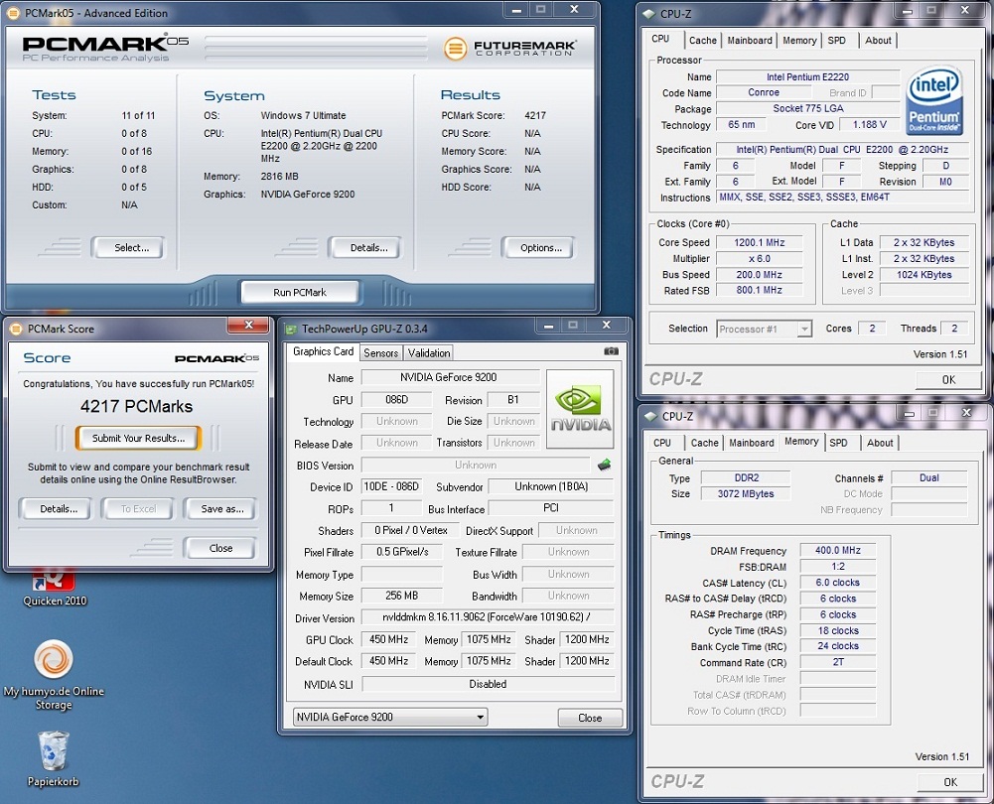
Task: Click the Intel Pentium logo in CPU-Z
Action: [933, 101]
